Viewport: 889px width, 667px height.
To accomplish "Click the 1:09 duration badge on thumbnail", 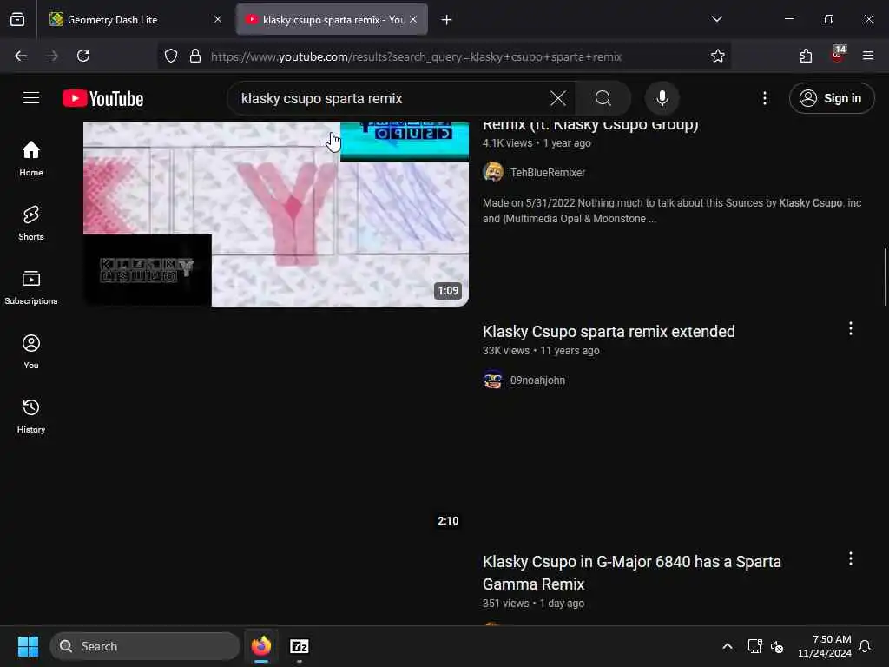I will pos(448,291).
